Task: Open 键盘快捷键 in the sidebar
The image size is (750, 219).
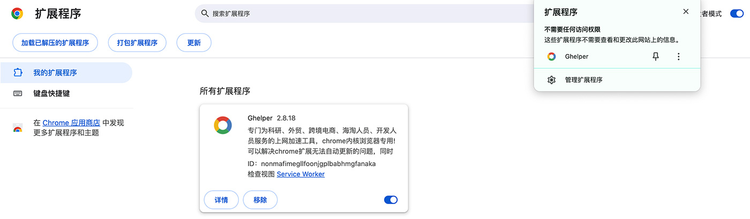Action: (x=66, y=93)
